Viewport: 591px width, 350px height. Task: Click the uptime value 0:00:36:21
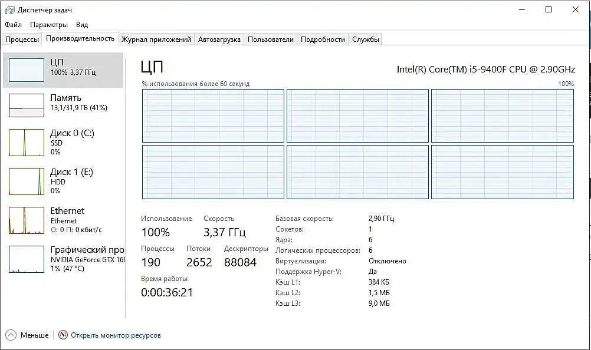tap(167, 292)
